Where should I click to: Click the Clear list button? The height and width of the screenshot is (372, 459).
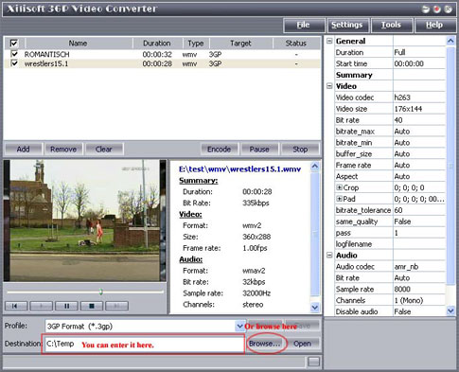tap(104, 149)
